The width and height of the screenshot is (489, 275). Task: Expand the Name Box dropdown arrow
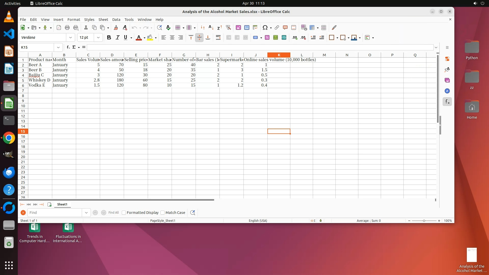(x=58, y=47)
